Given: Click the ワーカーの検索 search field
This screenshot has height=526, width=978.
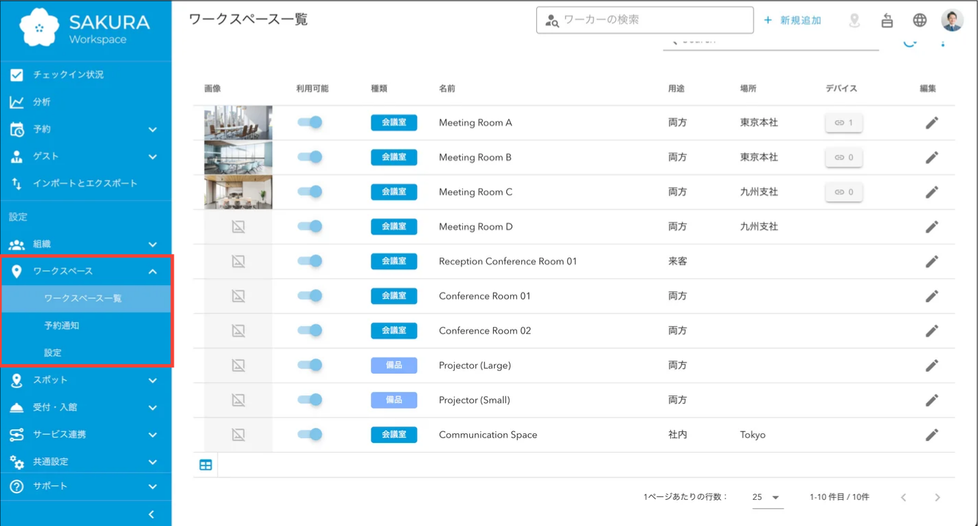Looking at the screenshot, I should pos(652,20).
